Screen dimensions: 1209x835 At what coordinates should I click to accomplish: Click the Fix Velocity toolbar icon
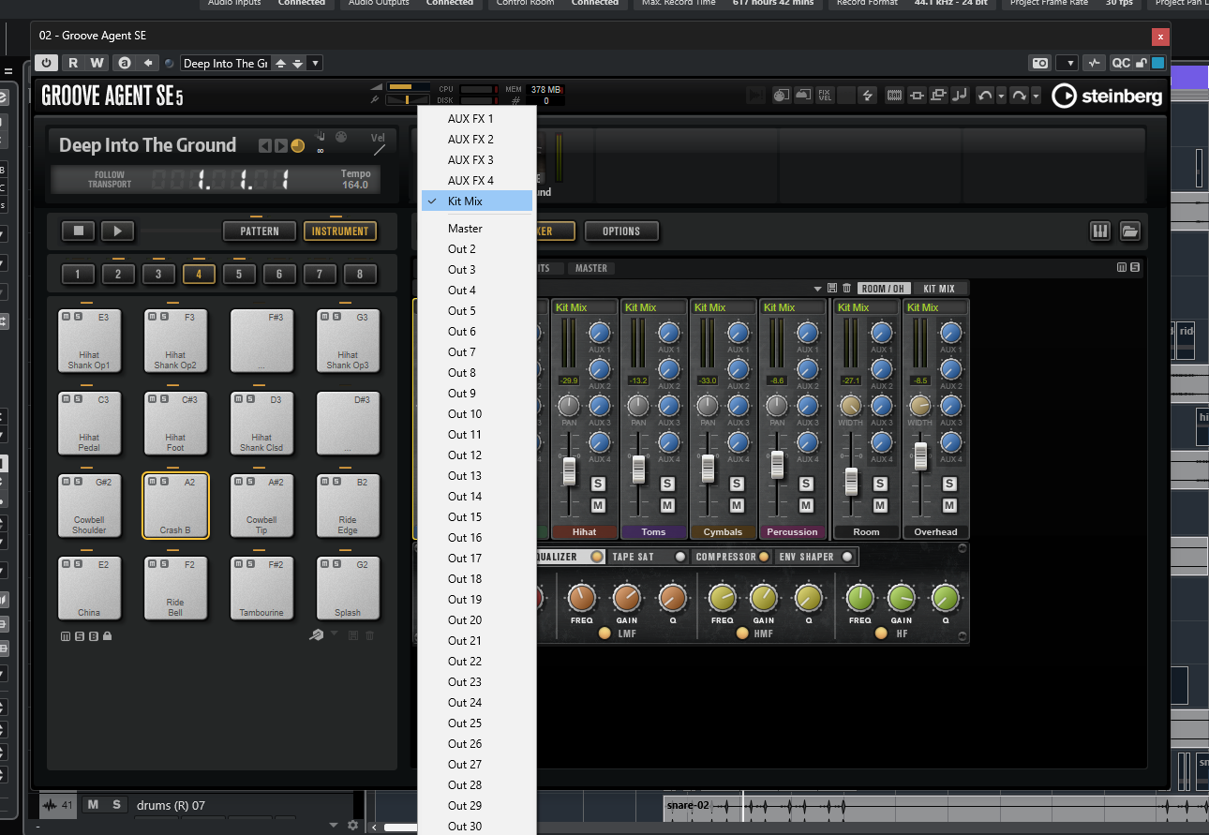click(x=825, y=95)
